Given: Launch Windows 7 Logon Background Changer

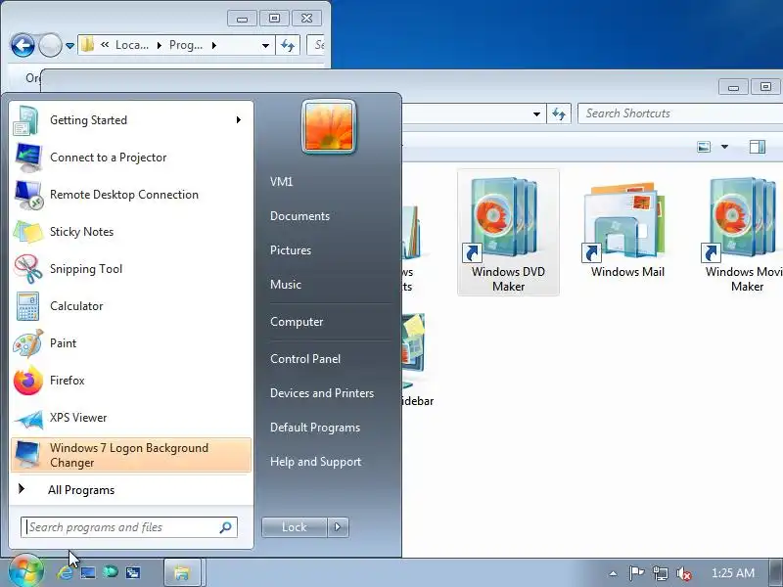Looking at the screenshot, I should [131, 455].
